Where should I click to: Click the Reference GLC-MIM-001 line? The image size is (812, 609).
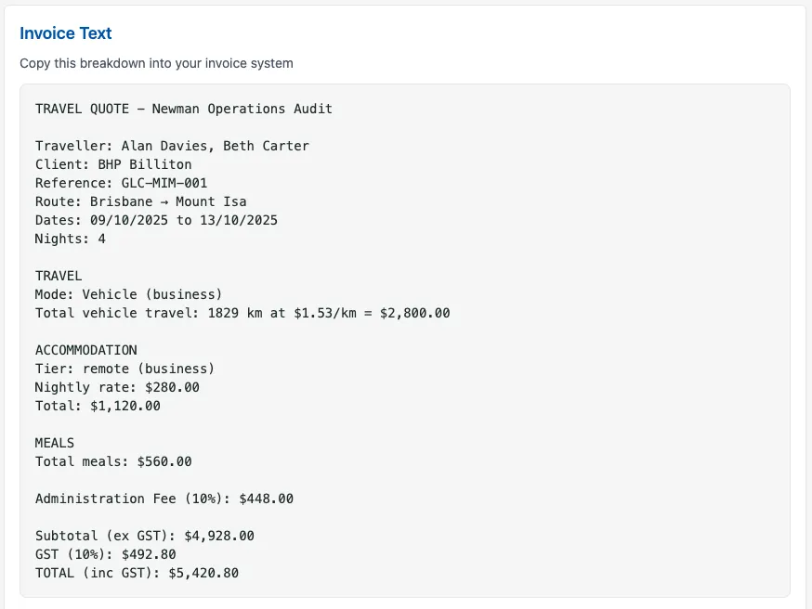[x=121, y=183]
